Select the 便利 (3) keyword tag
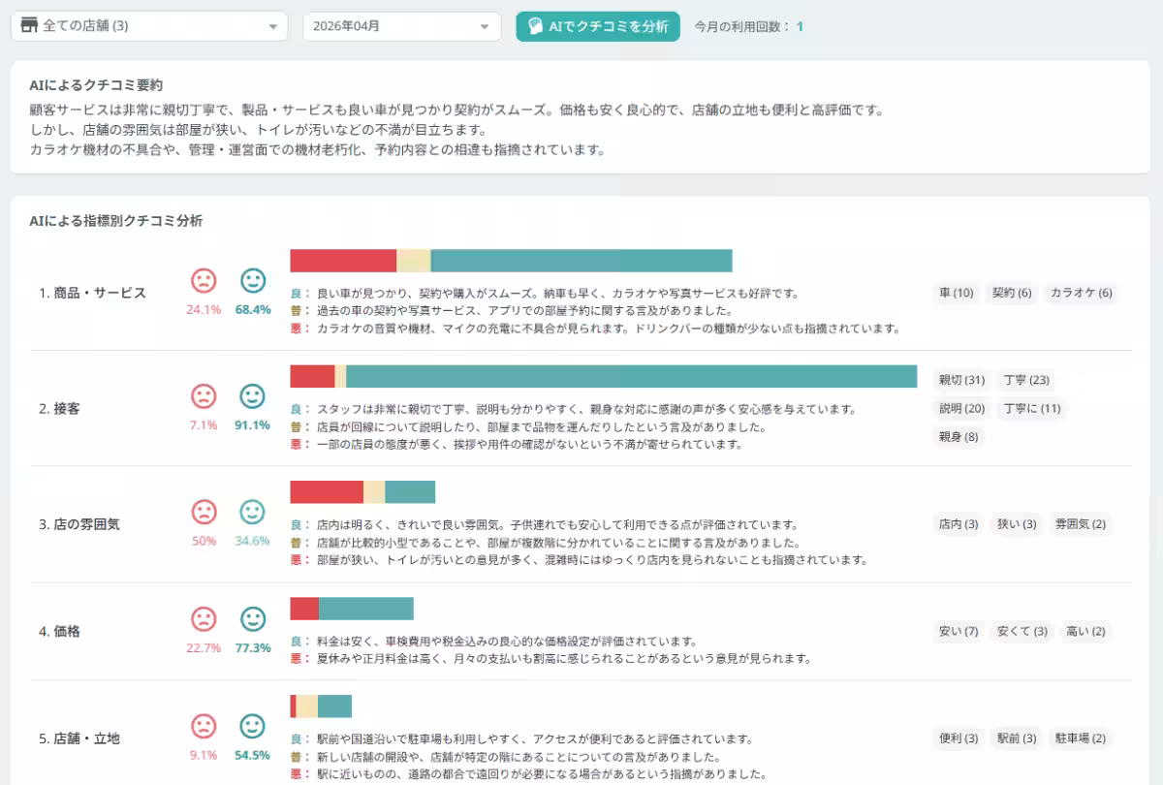1163x785 pixels. pyautogui.click(x=959, y=738)
